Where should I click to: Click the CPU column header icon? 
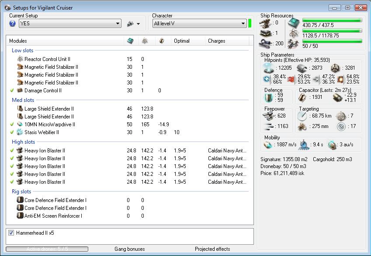(x=130, y=41)
